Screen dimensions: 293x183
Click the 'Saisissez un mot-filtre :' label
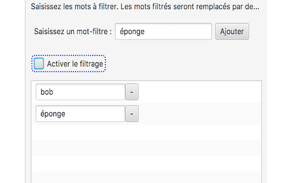tap(73, 32)
